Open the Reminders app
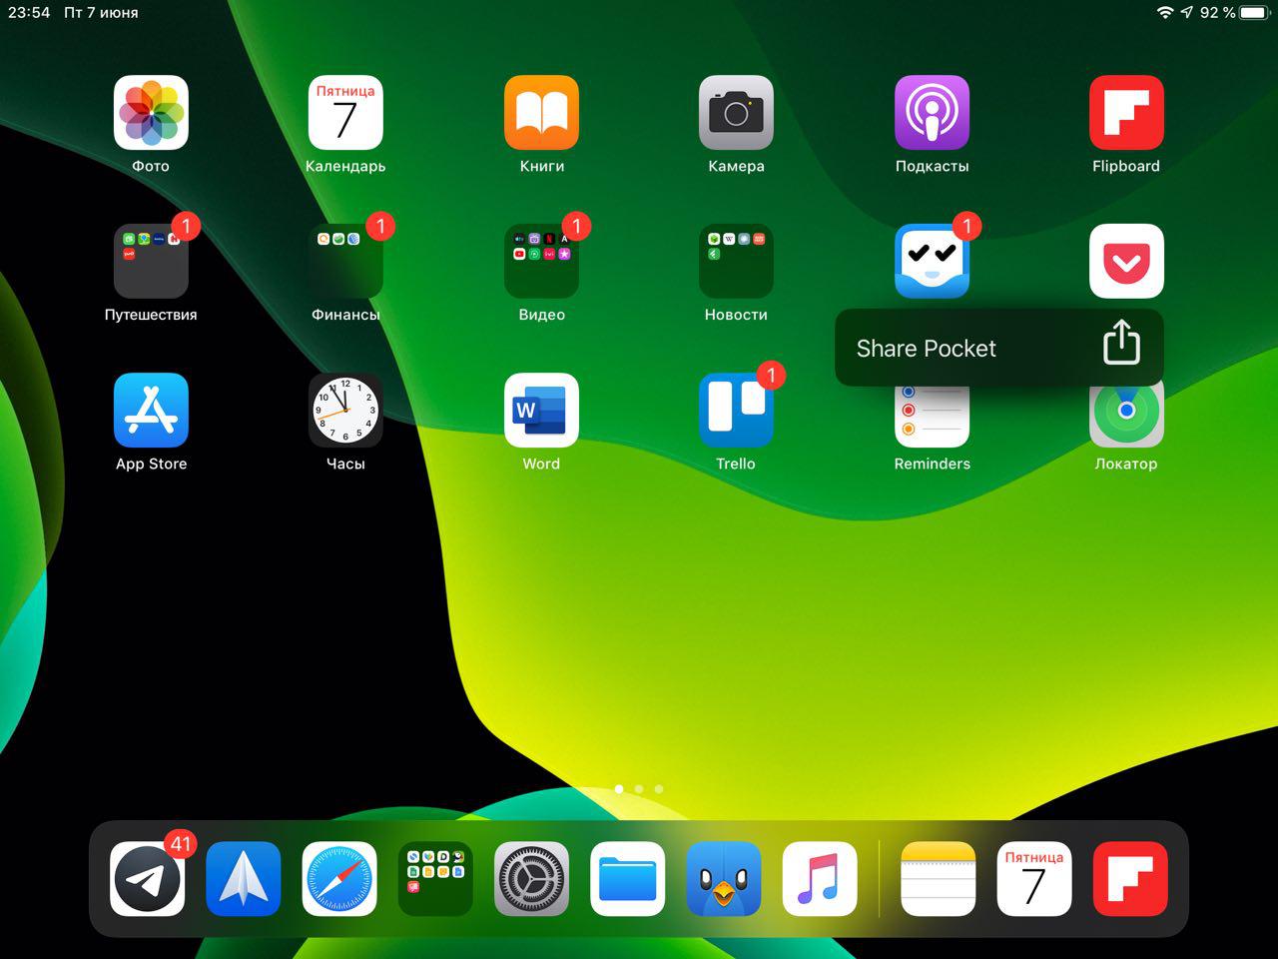 click(x=932, y=418)
